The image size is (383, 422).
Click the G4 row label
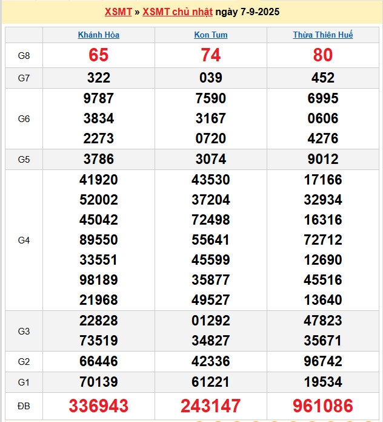click(x=24, y=240)
